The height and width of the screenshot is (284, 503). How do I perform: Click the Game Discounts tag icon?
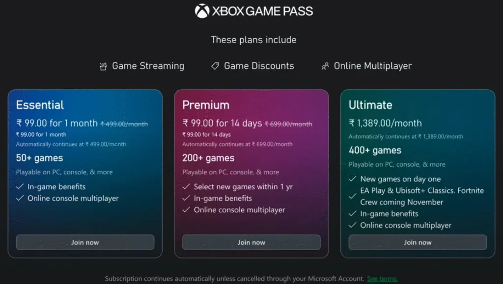[x=215, y=66]
